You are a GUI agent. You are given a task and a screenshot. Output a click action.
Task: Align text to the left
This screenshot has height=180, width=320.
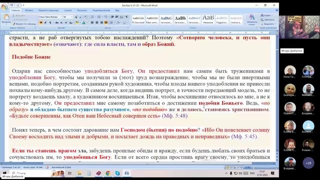pyautogui.click(x=92, y=22)
